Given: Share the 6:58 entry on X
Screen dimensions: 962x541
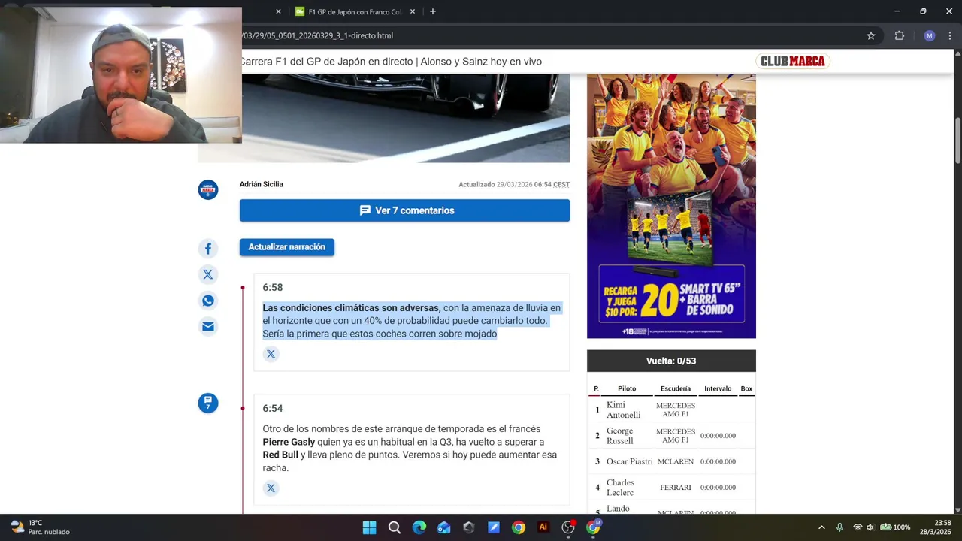Looking at the screenshot, I should 271,354.
